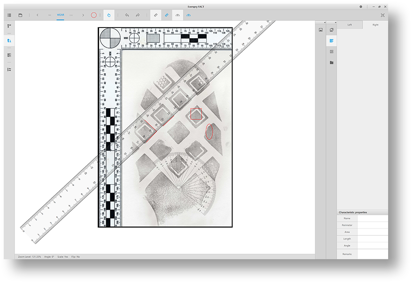Image resolution: width=412 pixels, height=283 pixels.
Task: Click the Perimeter property value field
Action: point(373,225)
